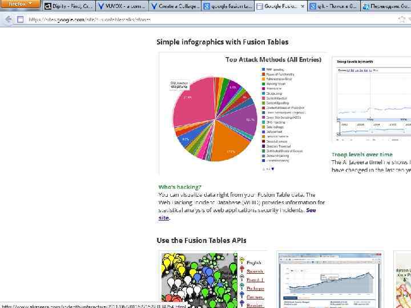
Task: Click the Administration Error legend swatch
Action: [x=263, y=79]
